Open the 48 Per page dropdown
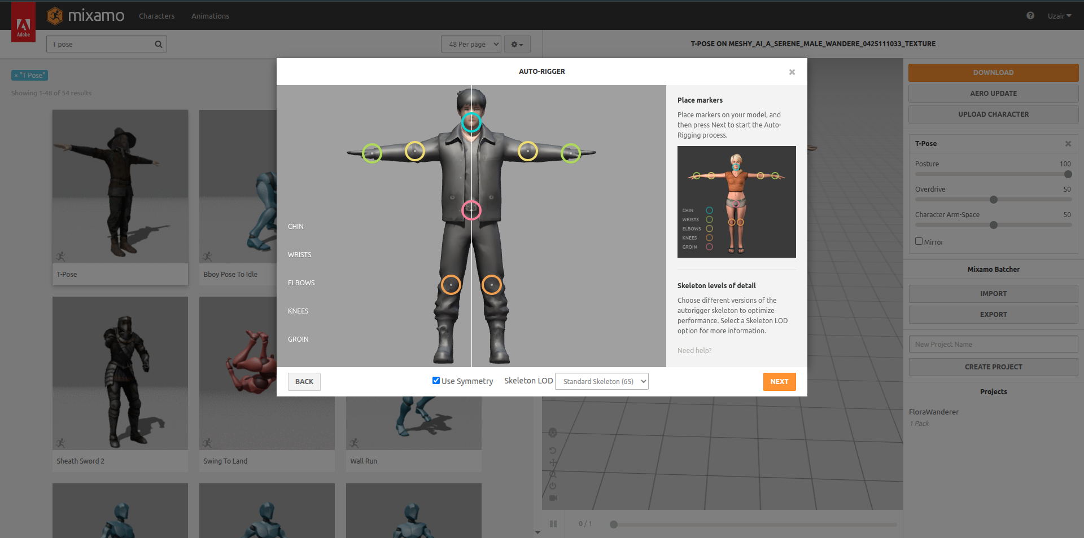This screenshot has height=538, width=1084. coord(471,43)
